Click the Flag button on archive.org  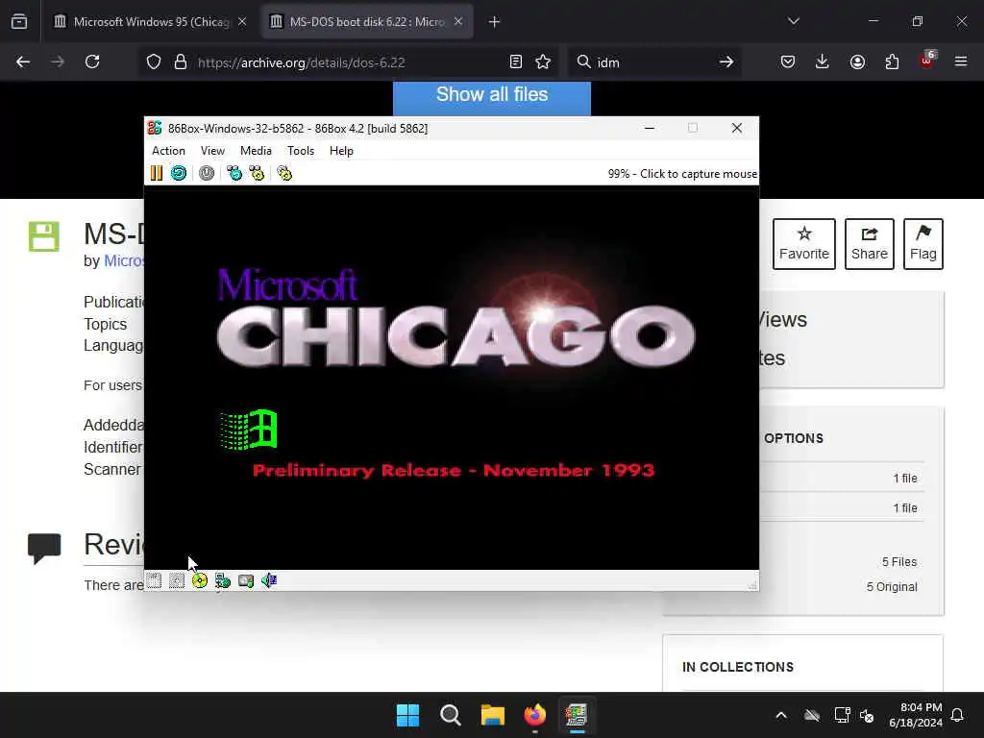pos(923,244)
